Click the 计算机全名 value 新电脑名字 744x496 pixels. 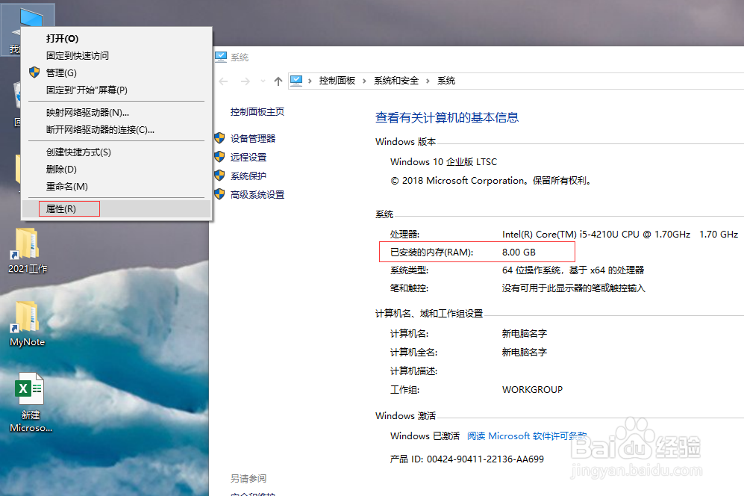click(x=525, y=352)
